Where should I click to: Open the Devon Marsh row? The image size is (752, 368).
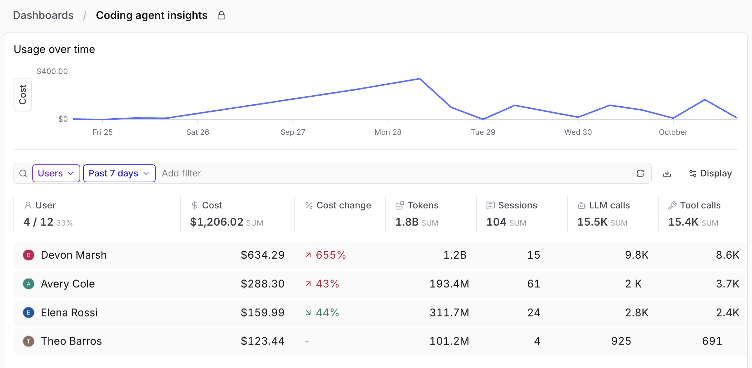pos(380,255)
